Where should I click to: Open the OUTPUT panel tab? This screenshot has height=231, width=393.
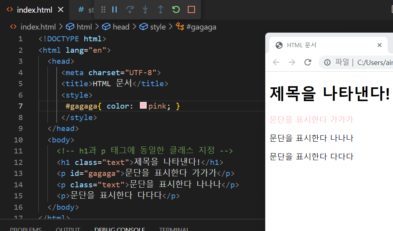pyautogui.click(x=68, y=229)
